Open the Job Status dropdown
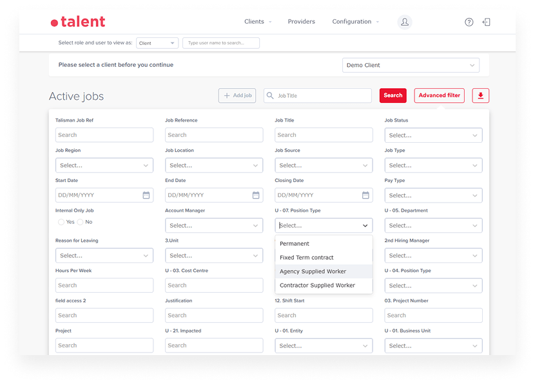 tap(433, 135)
